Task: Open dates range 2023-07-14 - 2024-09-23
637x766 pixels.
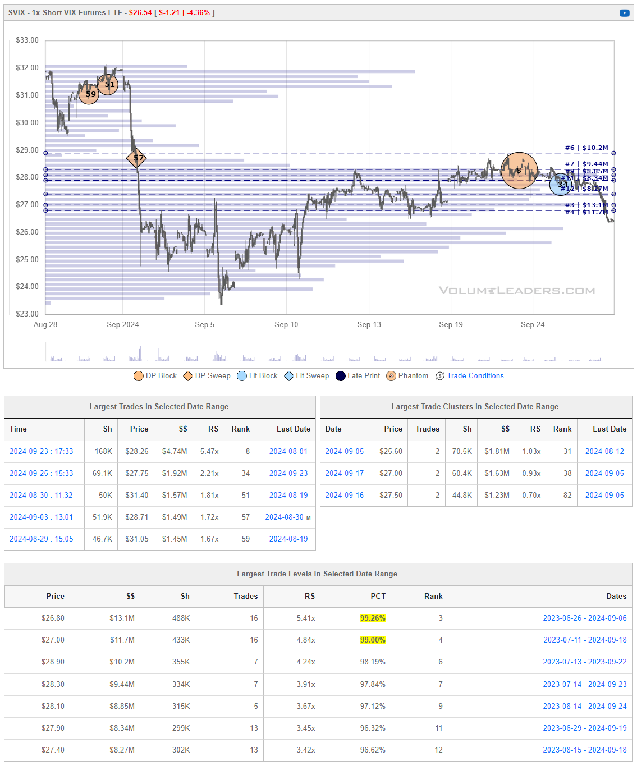Action: point(585,684)
